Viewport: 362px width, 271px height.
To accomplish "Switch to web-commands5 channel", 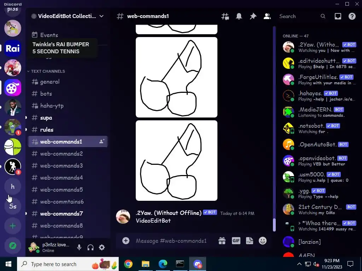I will pos(68,189).
